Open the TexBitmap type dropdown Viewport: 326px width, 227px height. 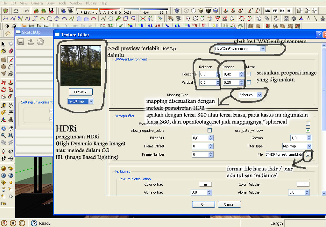coord(81,101)
